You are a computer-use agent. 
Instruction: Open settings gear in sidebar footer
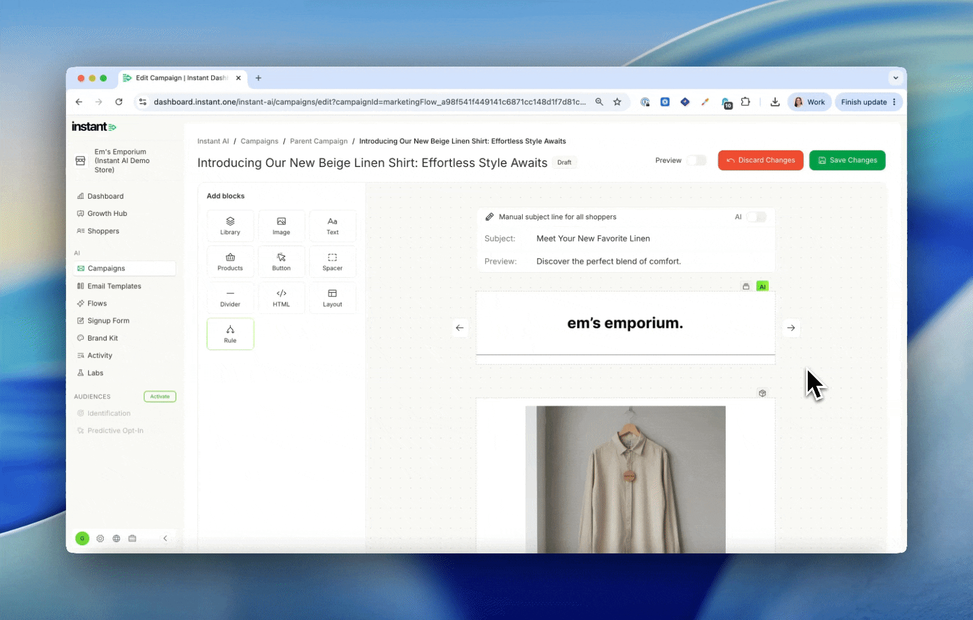pyautogui.click(x=100, y=538)
